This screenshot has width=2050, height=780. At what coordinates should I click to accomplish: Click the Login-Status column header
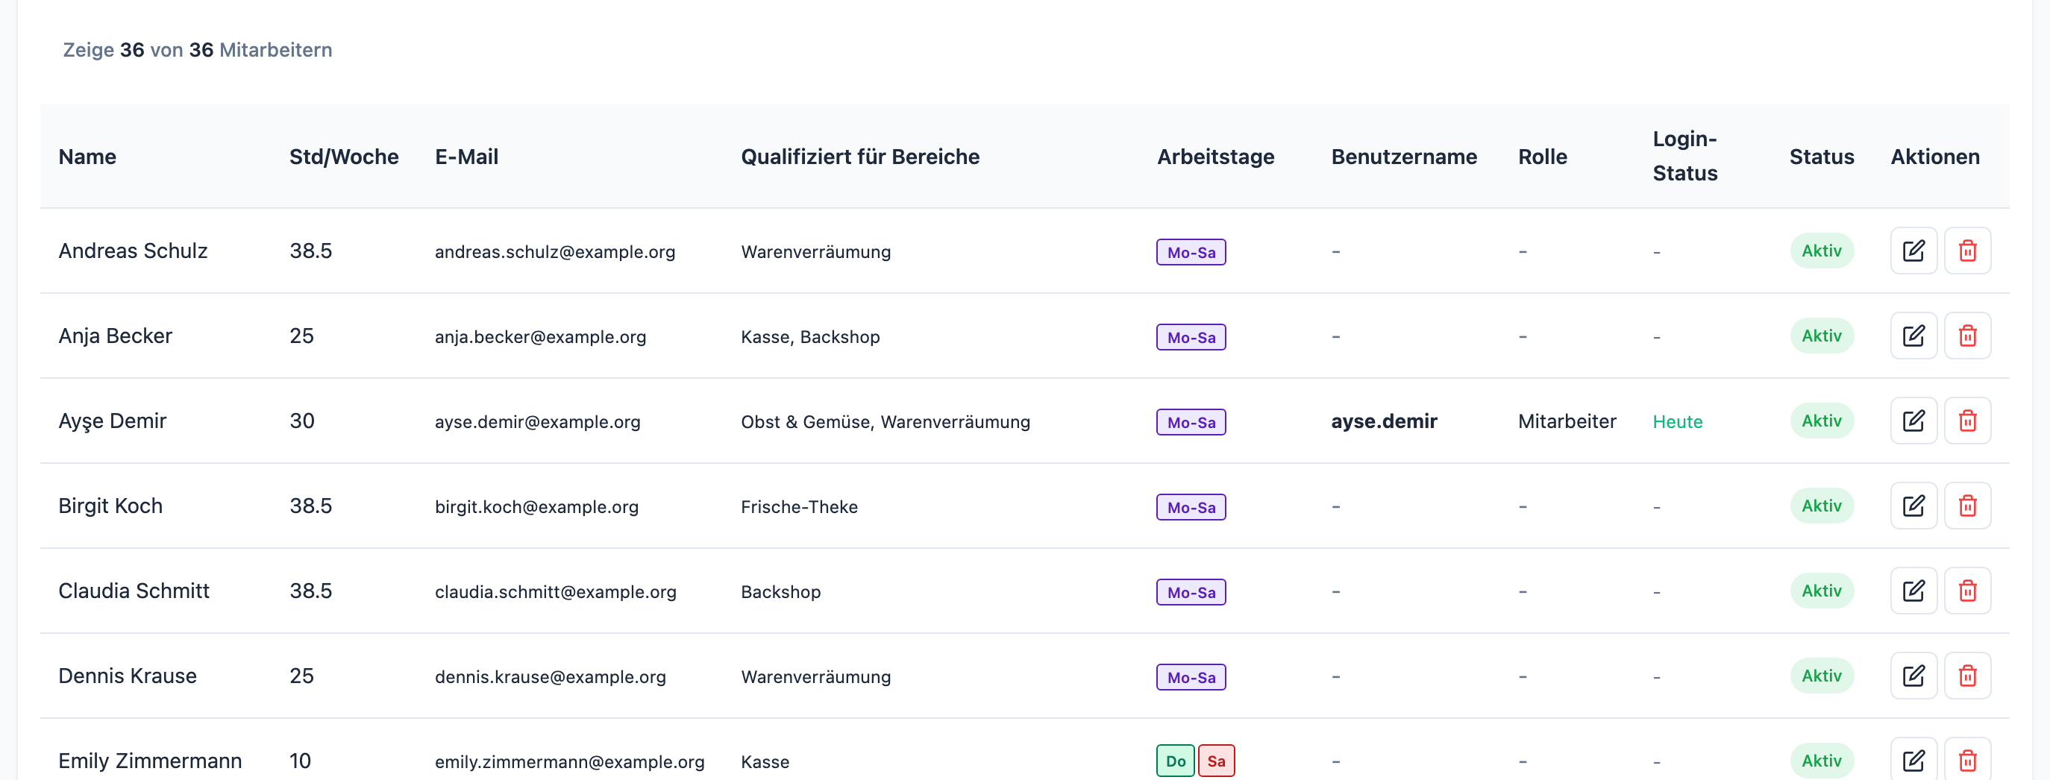tap(1684, 156)
